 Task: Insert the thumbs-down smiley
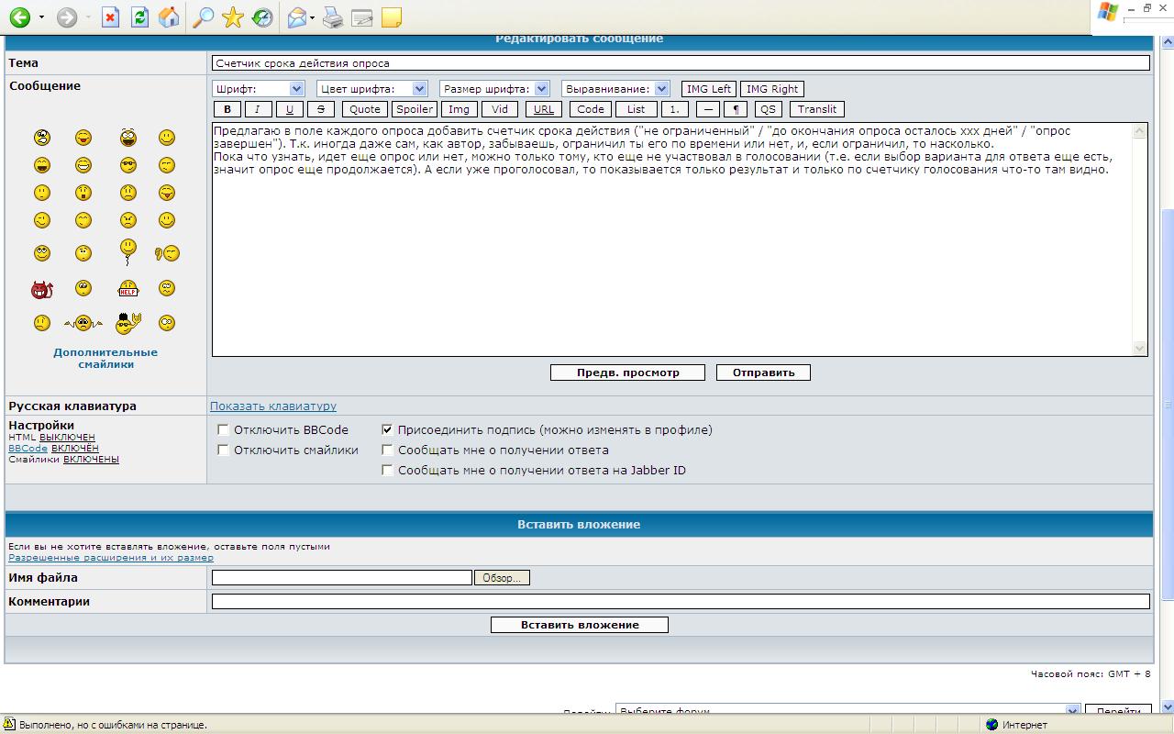point(167,253)
